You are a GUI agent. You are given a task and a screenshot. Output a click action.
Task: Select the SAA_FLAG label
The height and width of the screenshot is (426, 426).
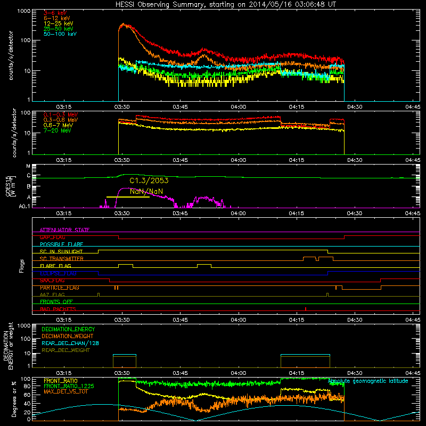click(52, 281)
